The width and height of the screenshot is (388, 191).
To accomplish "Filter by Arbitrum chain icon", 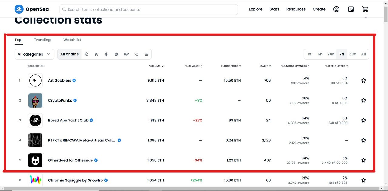I will pos(86,54).
